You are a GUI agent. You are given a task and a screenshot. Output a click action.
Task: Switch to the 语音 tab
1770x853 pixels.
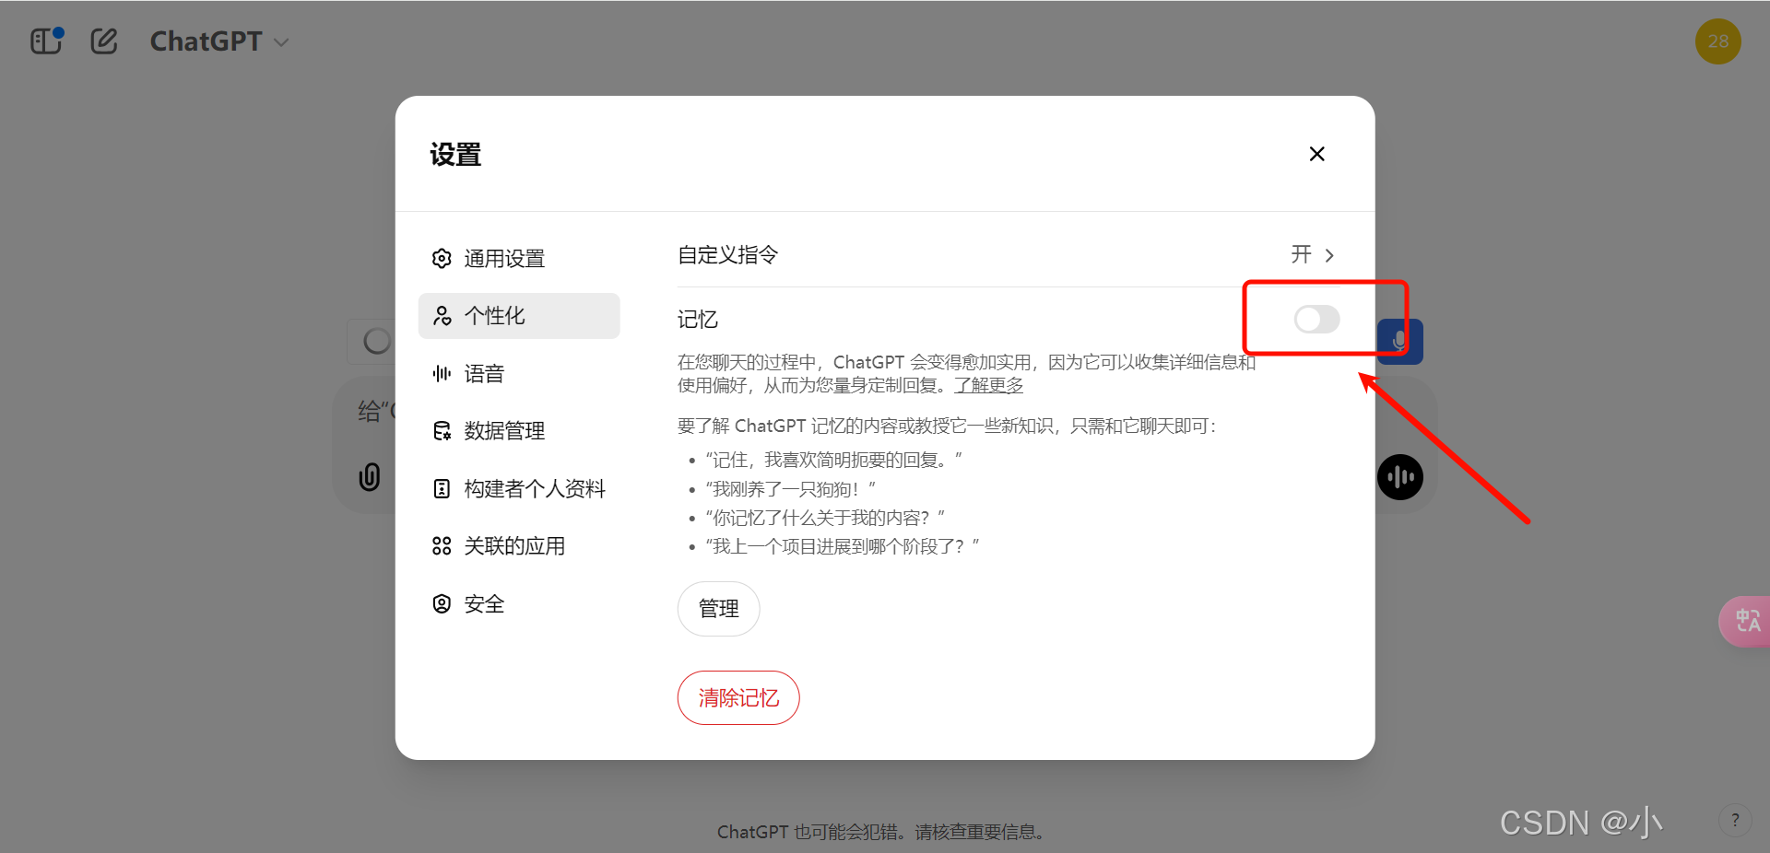[x=519, y=374]
